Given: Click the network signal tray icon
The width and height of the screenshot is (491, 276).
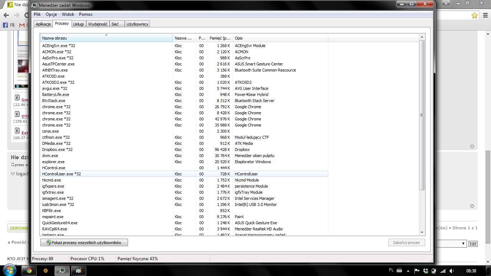Looking at the screenshot, I should click(x=443, y=271).
